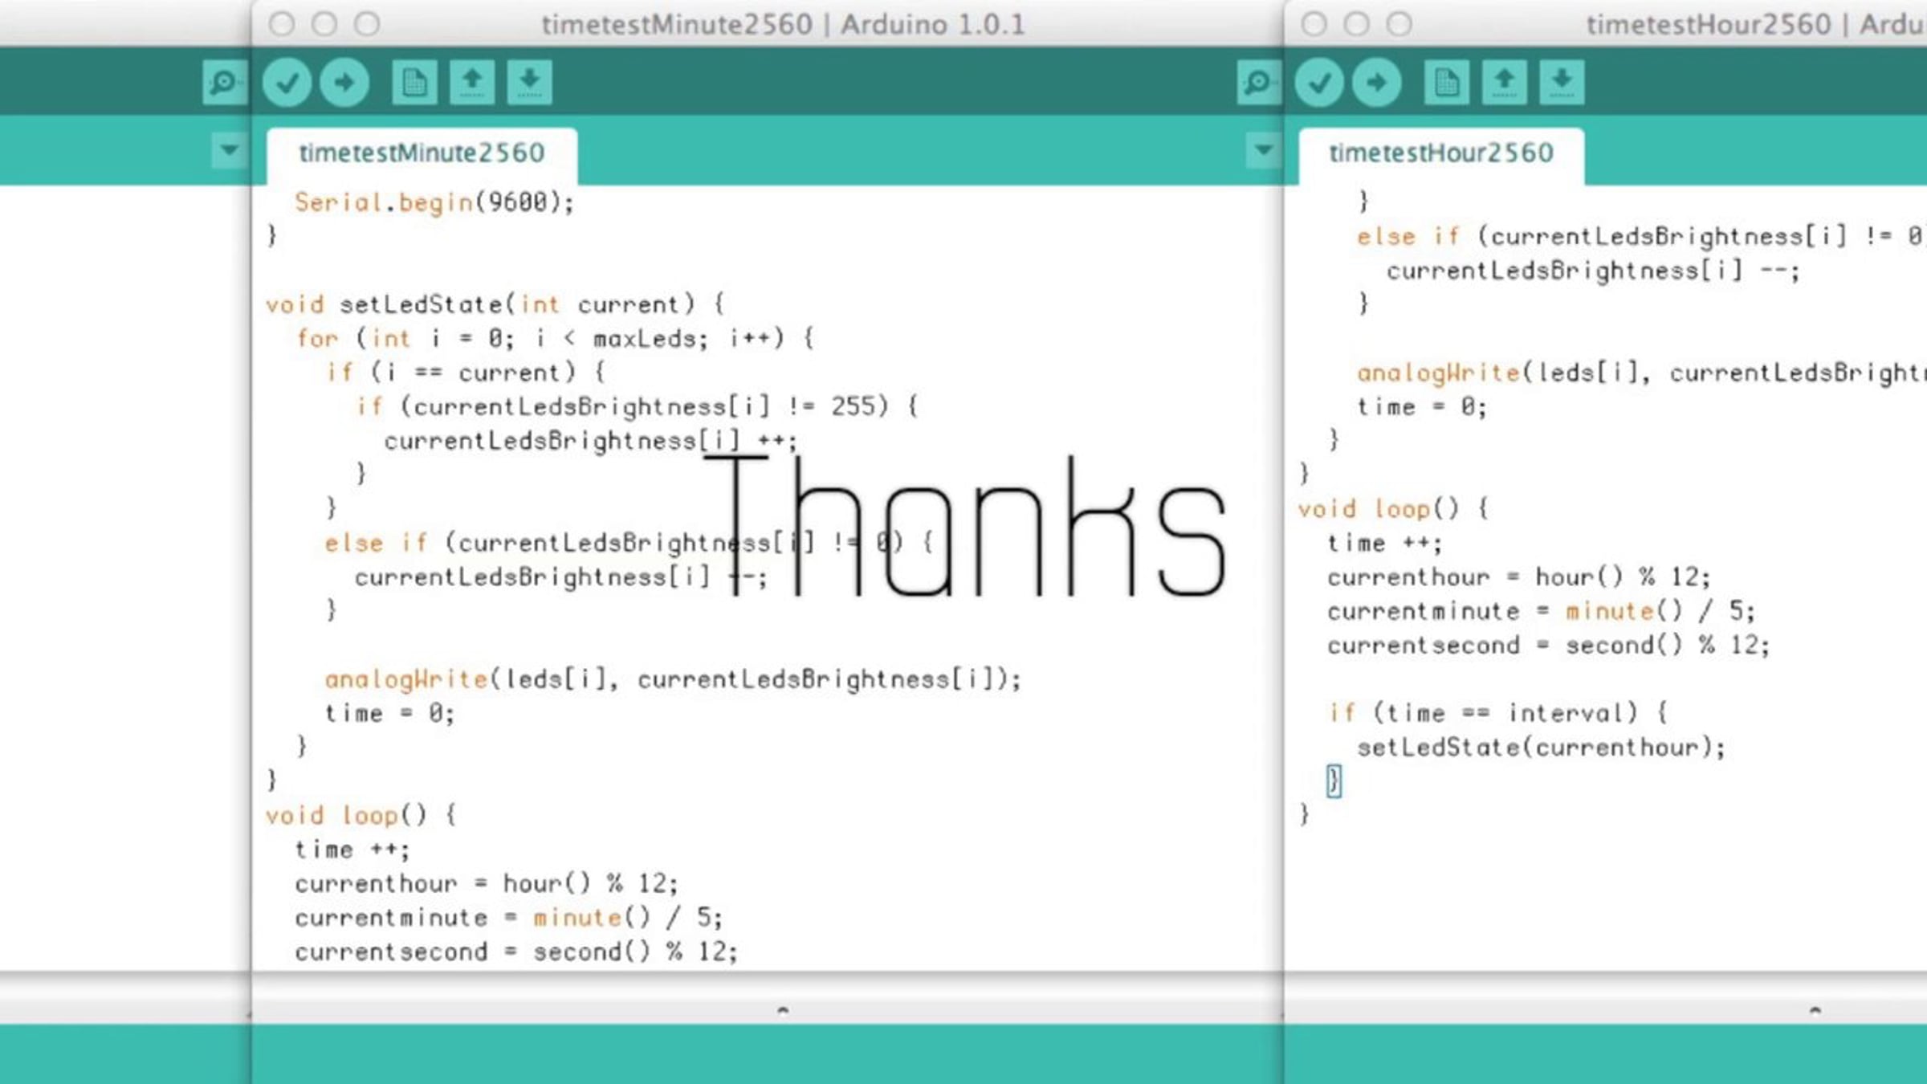The height and width of the screenshot is (1084, 1927).
Task: Expand tab menu dropdown in timetestMinute2560 window
Action: 1263,150
